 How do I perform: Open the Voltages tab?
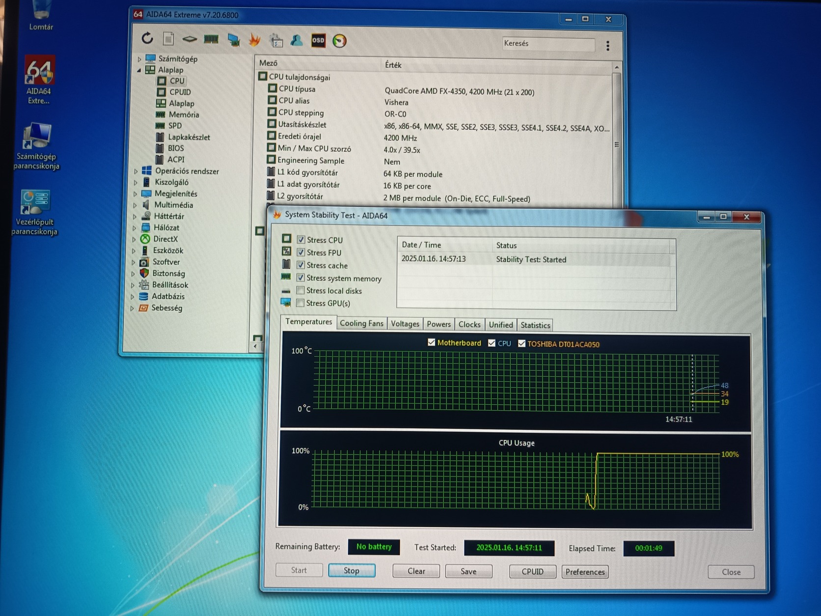point(405,324)
